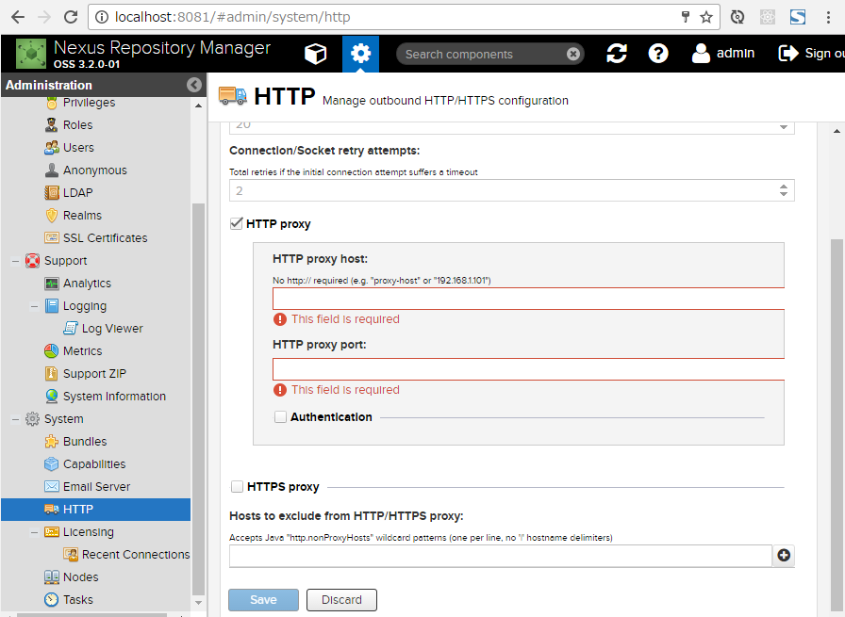This screenshot has height=617, width=845.
Task: Collapse the System tree section
Action: pos(12,418)
